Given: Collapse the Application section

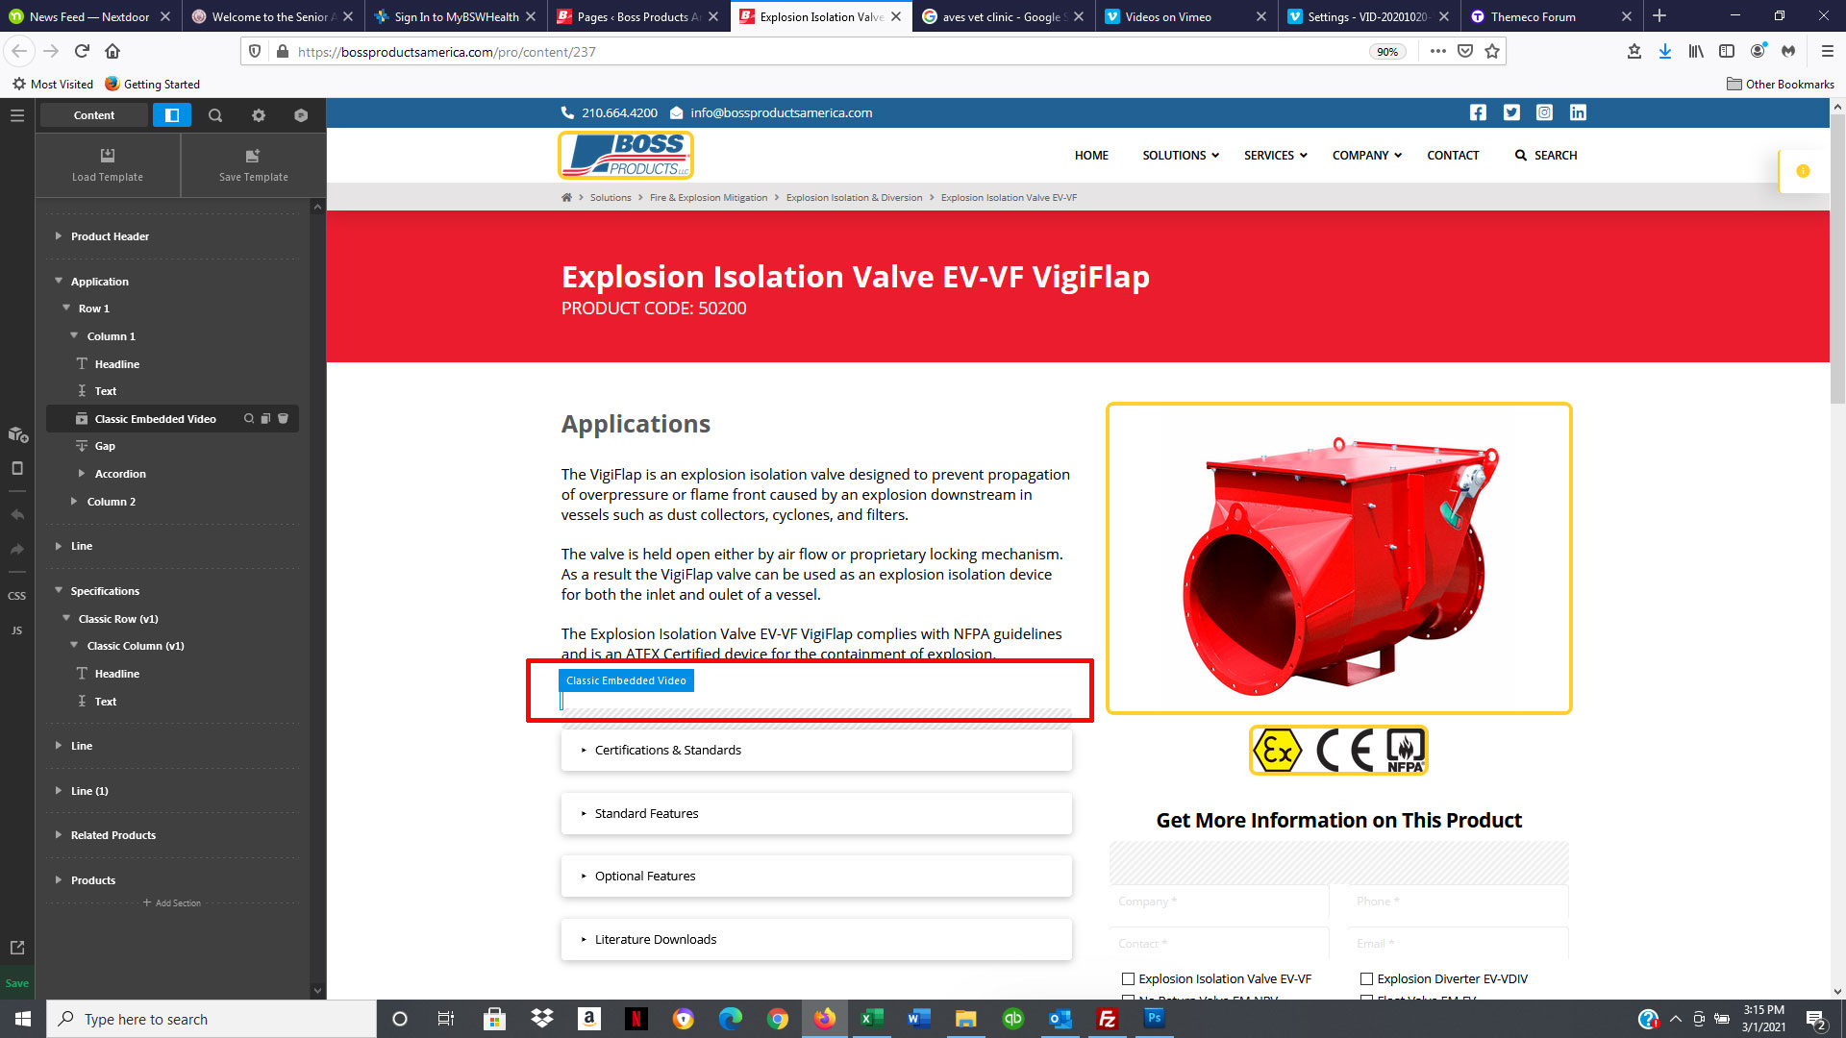Looking at the screenshot, I should coord(59,282).
